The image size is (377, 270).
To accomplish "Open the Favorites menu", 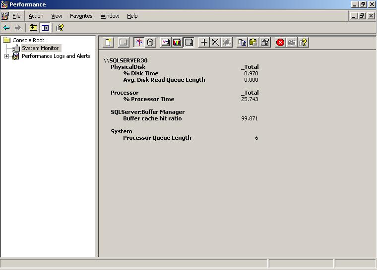I will (81, 16).
